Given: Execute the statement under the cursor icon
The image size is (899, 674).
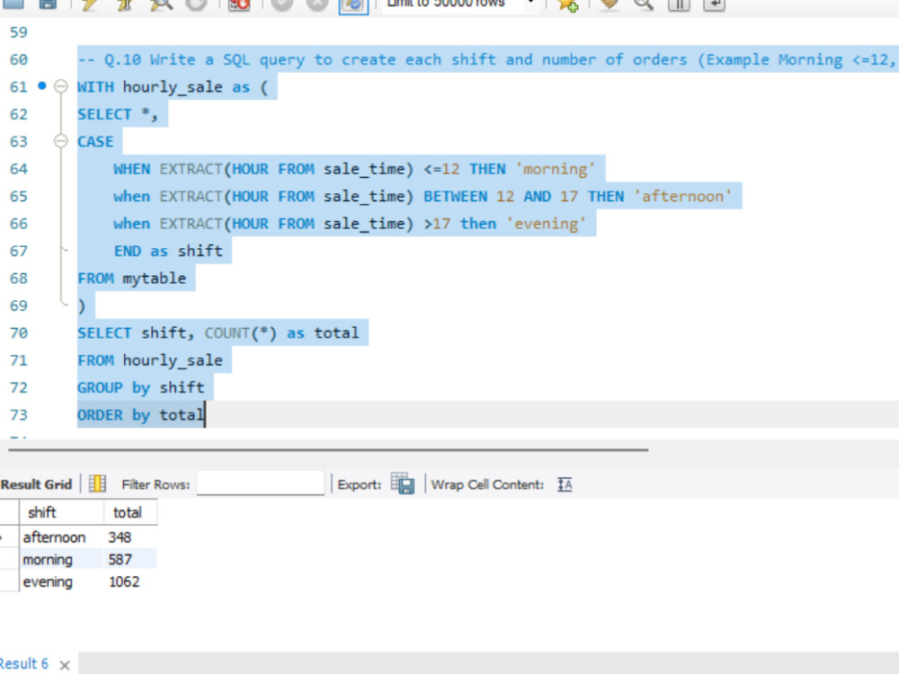Looking at the screenshot, I should pos(126,4).
